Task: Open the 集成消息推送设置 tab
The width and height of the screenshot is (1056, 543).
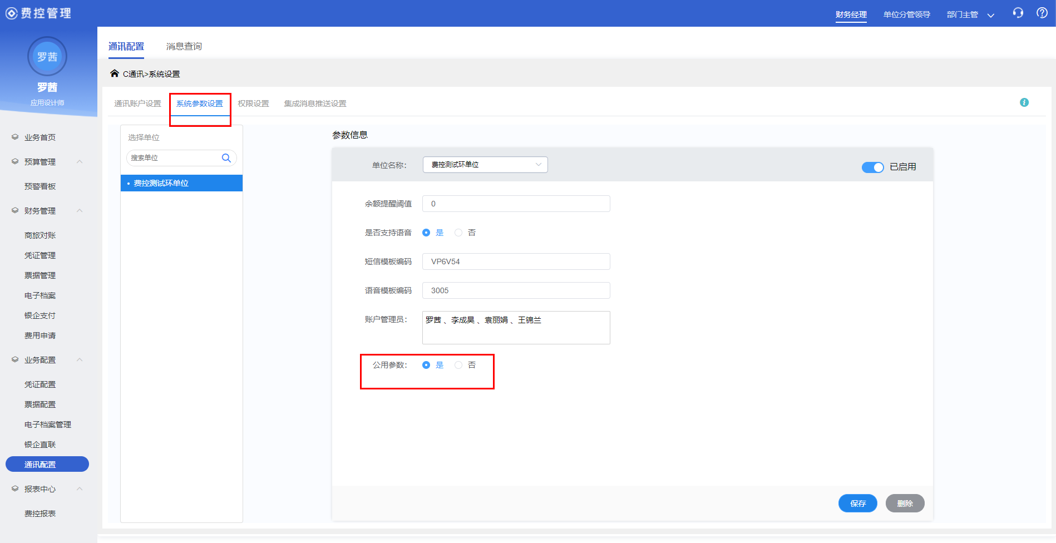Action: [315, 103]
